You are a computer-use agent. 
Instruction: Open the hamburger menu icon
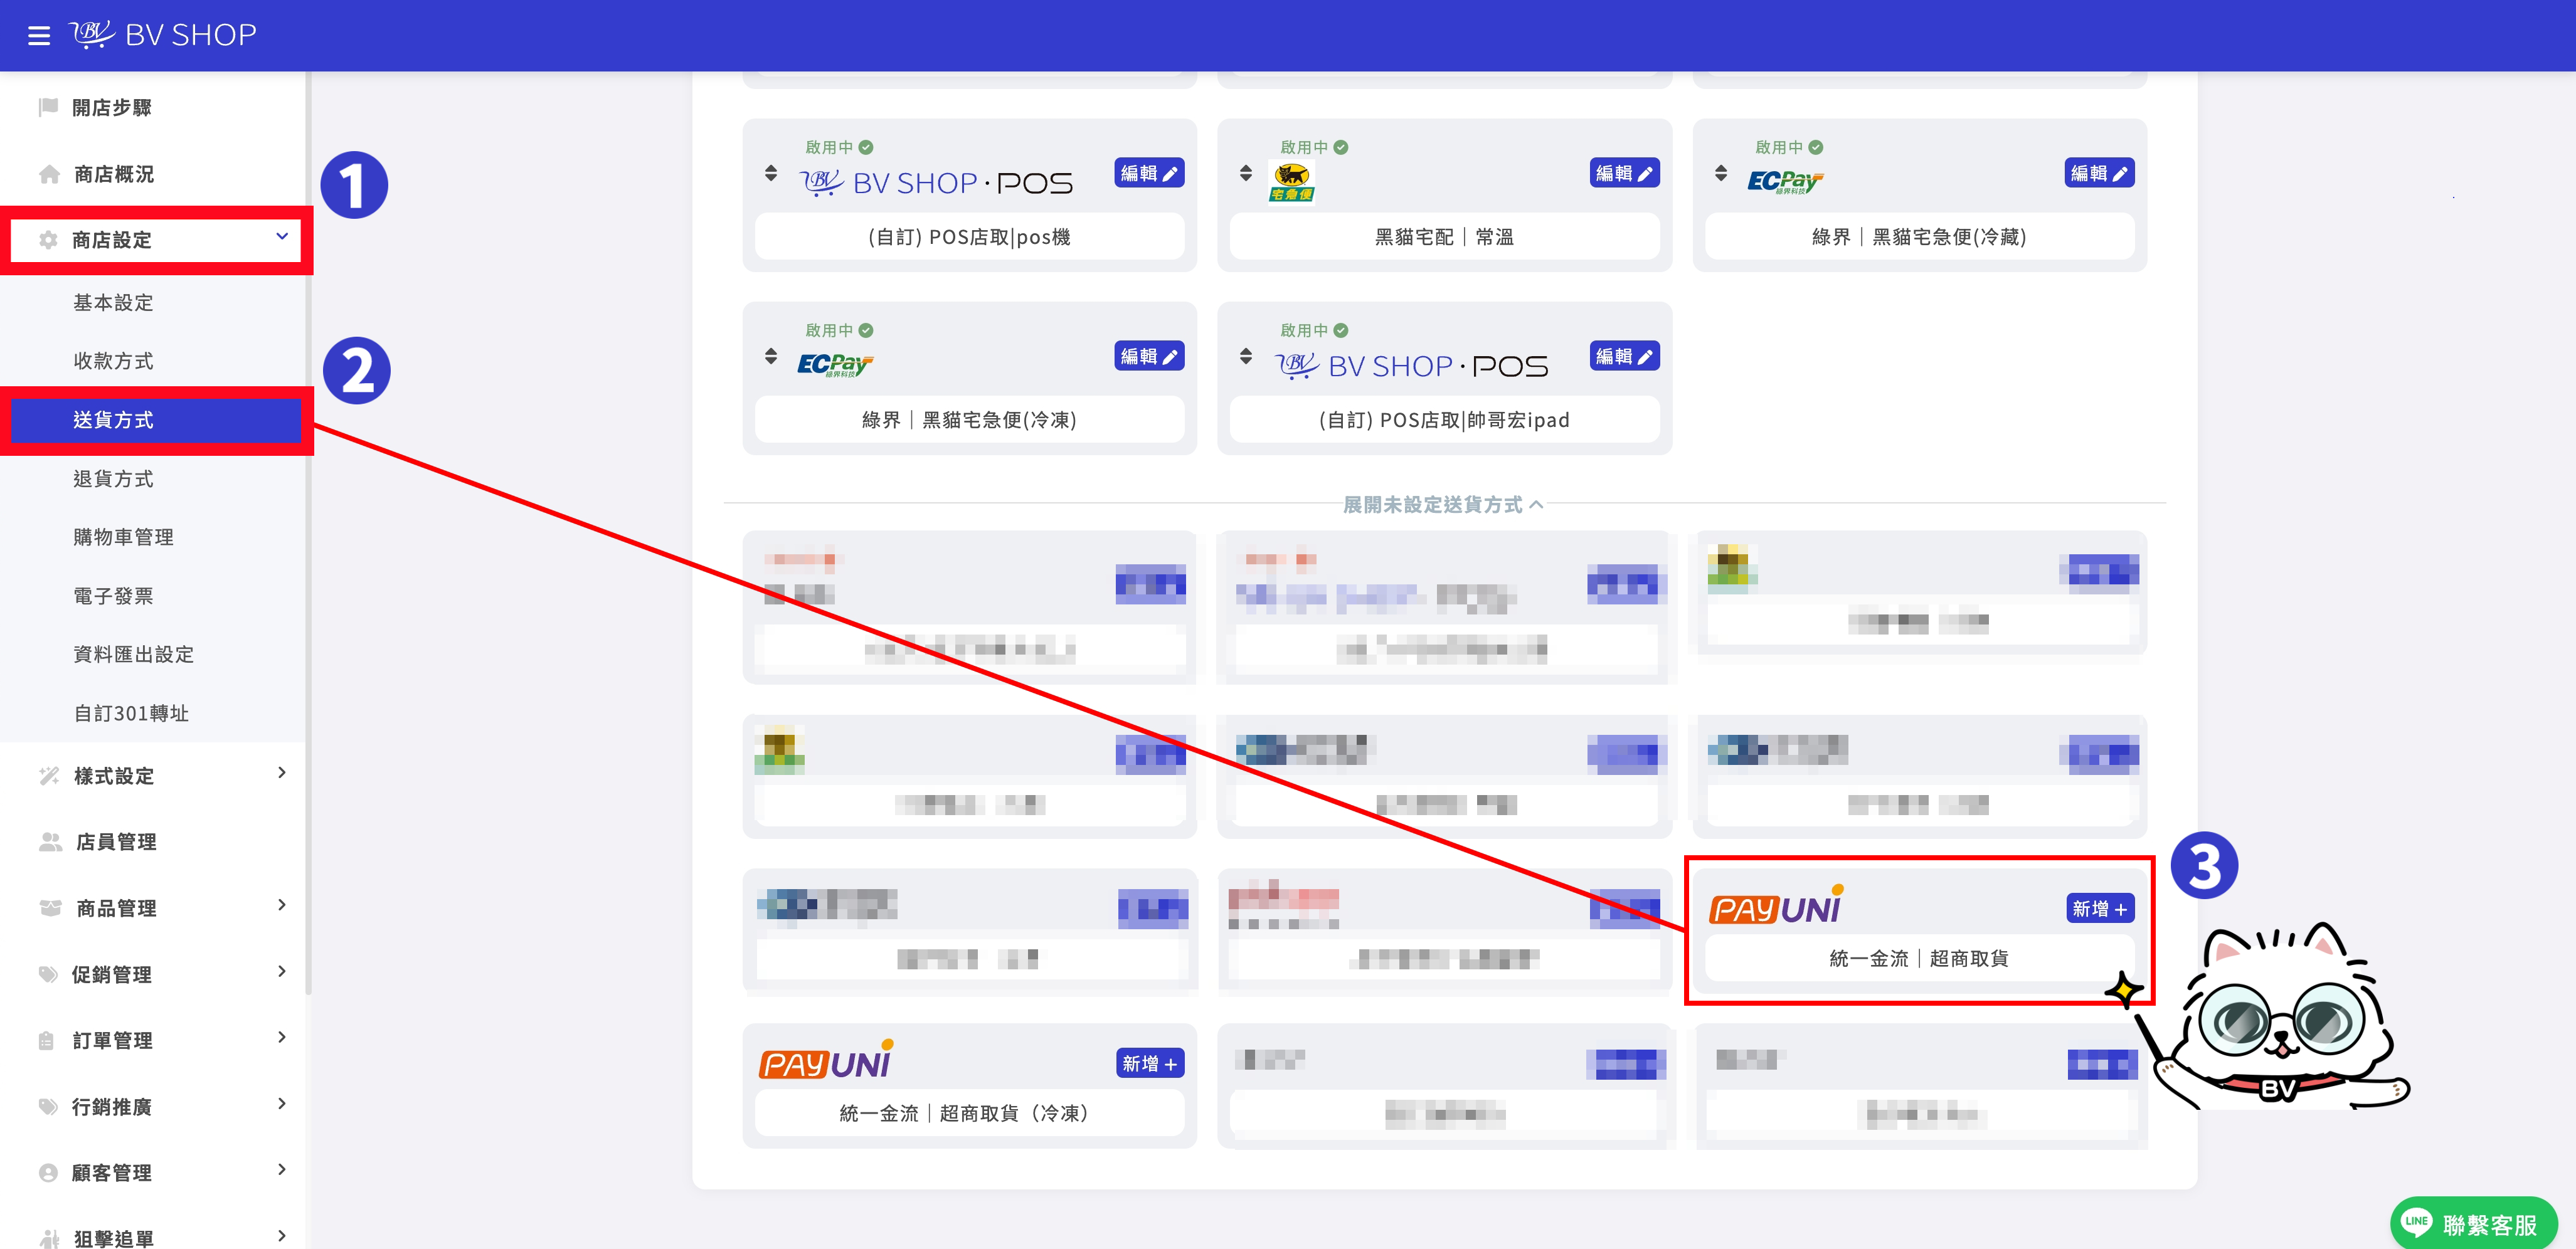[x=39, y=36]
